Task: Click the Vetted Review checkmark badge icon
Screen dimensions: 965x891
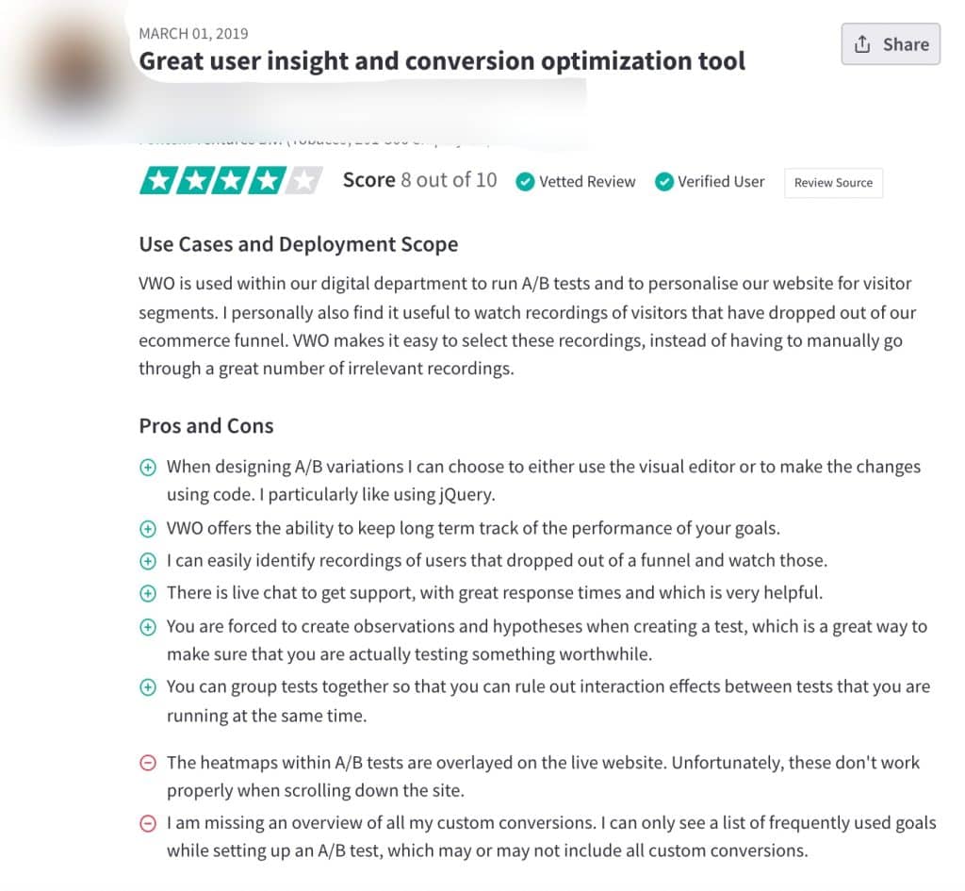Action: tap(525, 182)
